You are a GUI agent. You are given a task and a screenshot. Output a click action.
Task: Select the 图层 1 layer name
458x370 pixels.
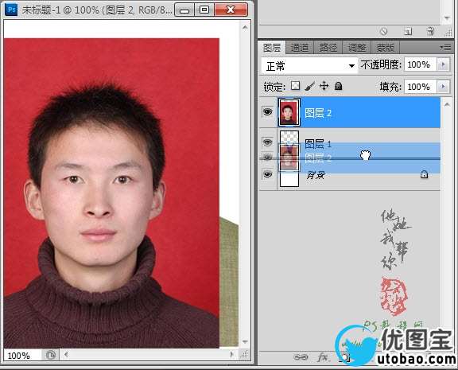pyautogui.click(x=318, y=144)
